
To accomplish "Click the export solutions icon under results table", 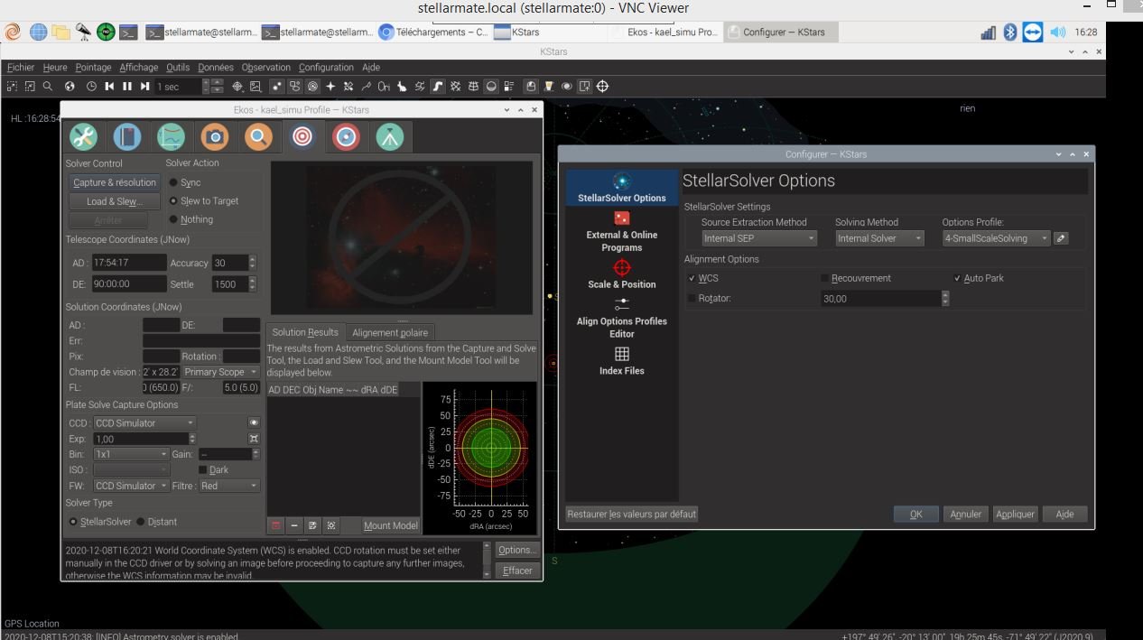I will pos(312,524).
